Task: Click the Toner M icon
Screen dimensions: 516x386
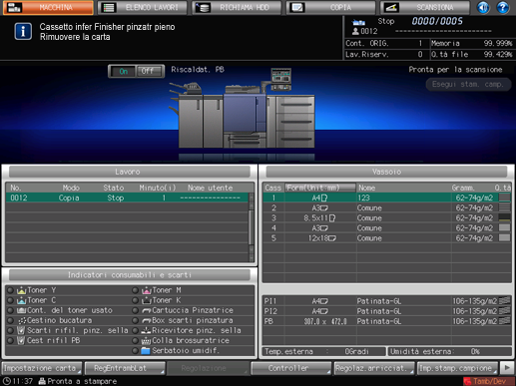Action: [147, 290]
